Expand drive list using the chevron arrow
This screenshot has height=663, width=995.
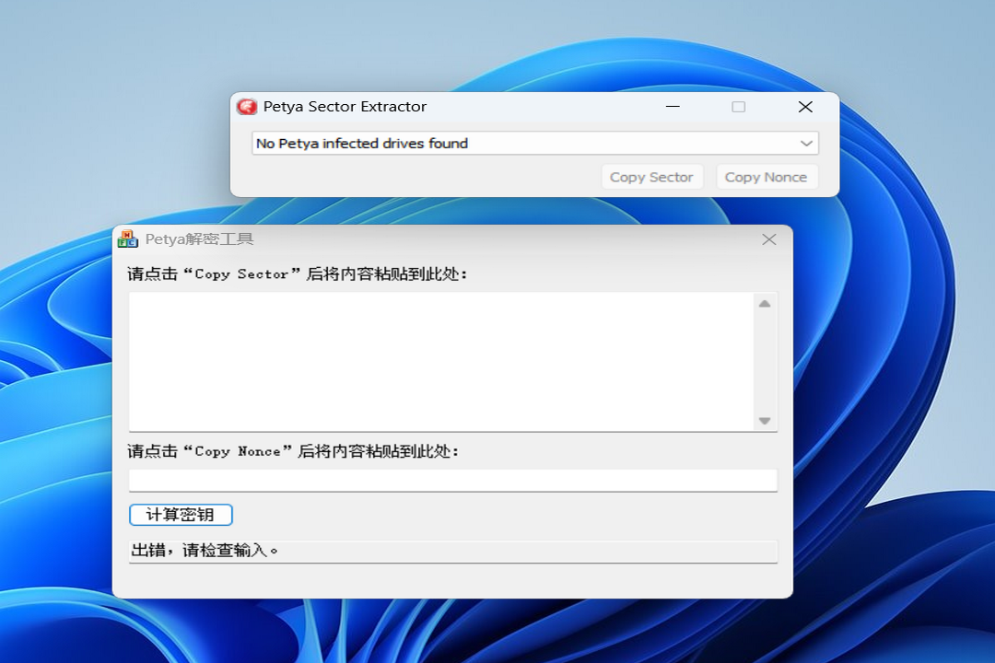click(806, 144)
